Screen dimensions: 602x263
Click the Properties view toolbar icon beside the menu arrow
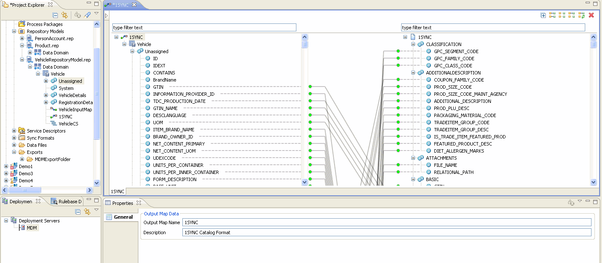(x=571, y=203)
